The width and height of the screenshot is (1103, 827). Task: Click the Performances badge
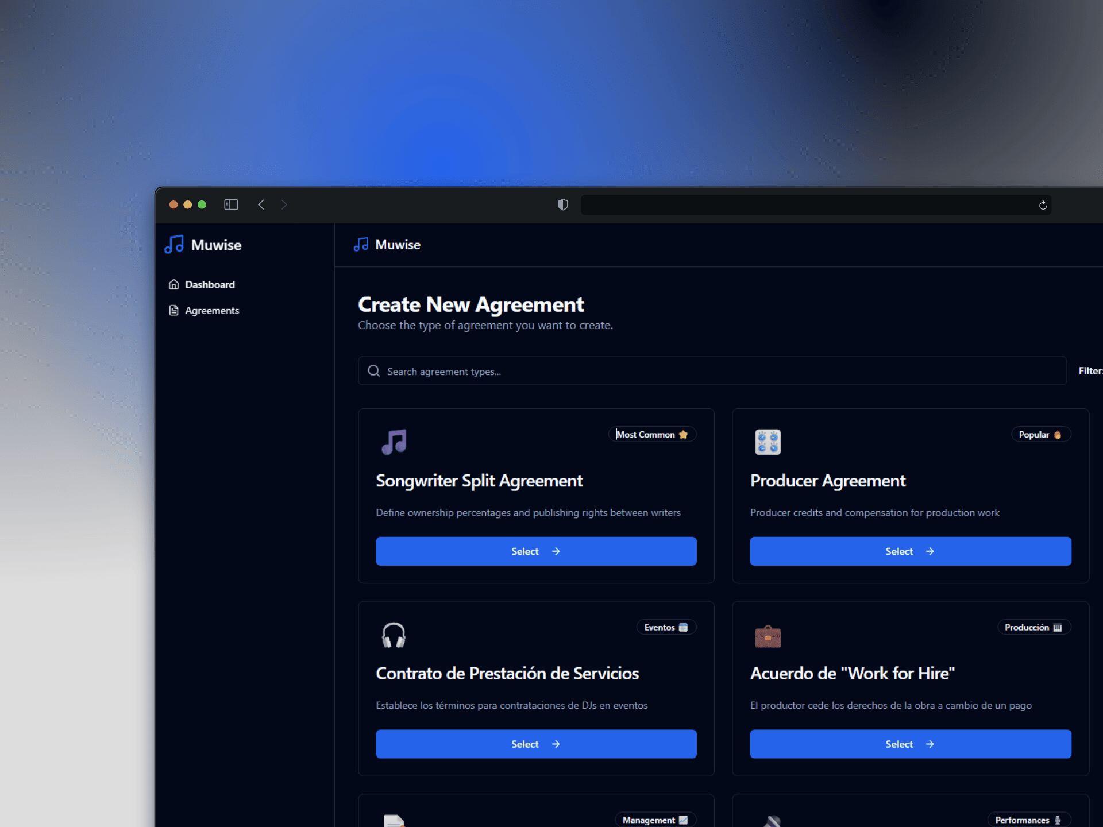click(1029, 820)
